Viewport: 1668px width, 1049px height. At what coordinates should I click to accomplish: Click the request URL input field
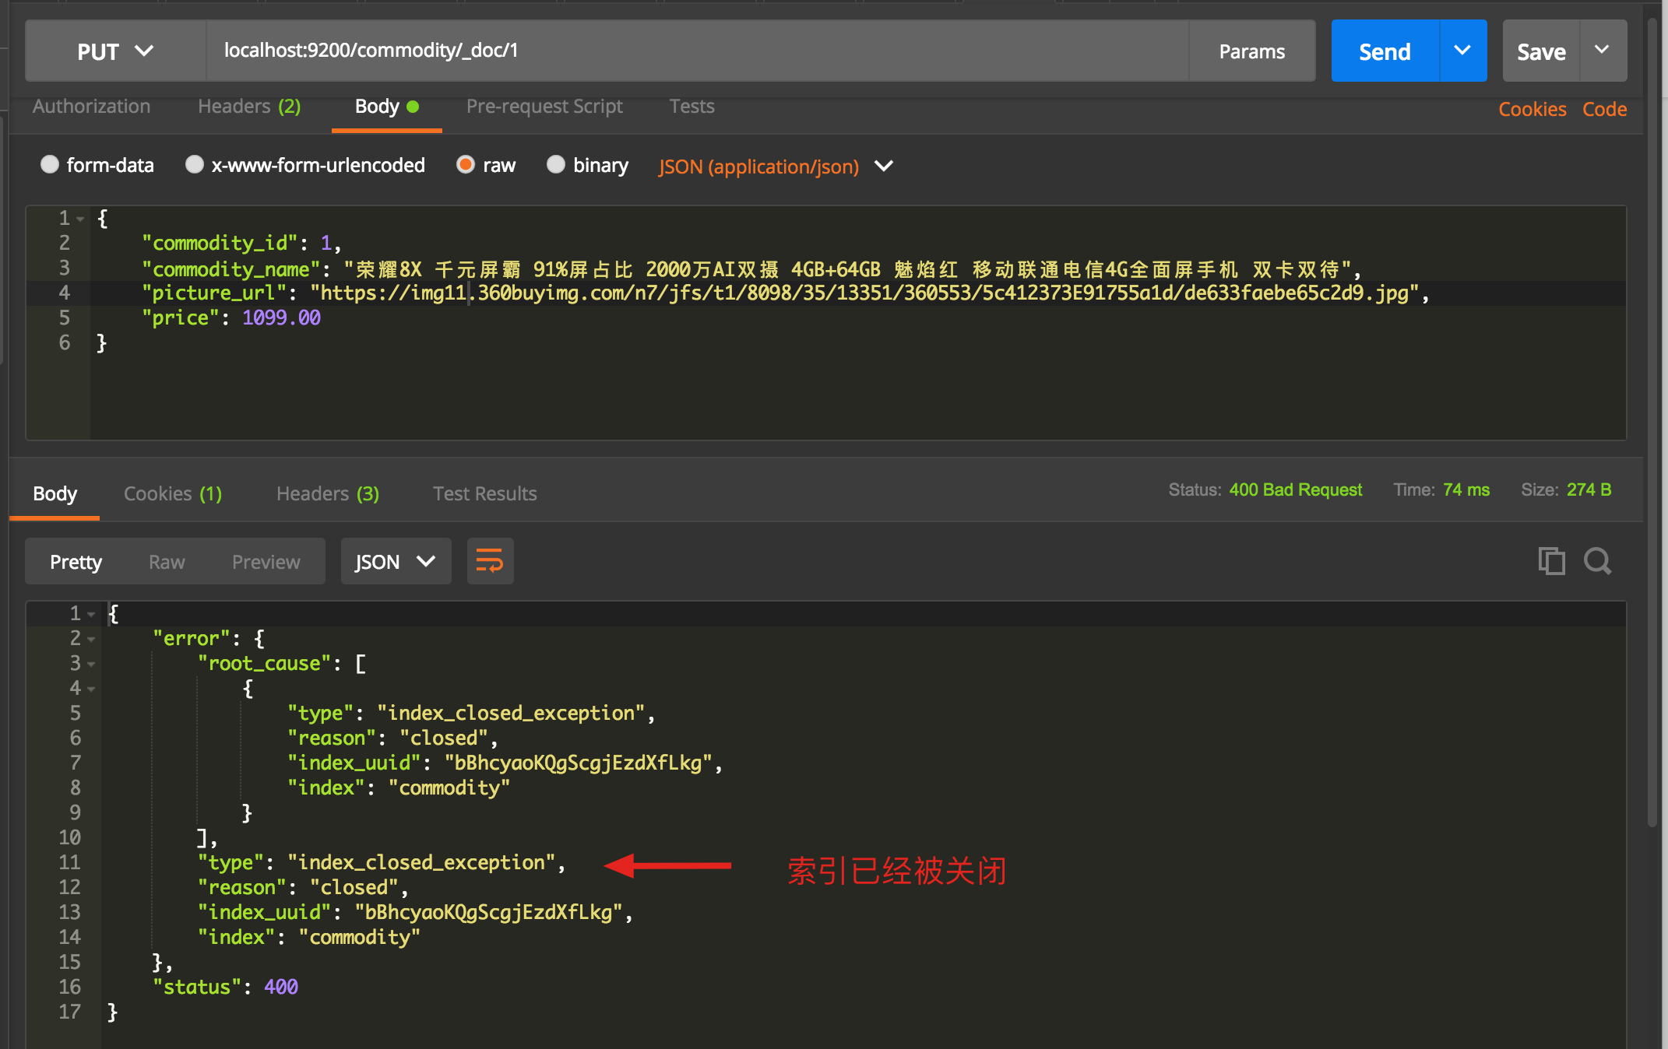click(697, 51)
